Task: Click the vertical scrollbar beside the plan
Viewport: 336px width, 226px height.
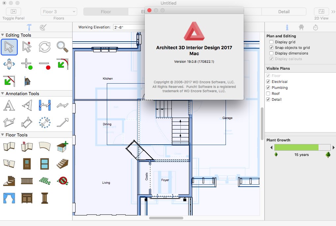Action: [x=262, y=124]
